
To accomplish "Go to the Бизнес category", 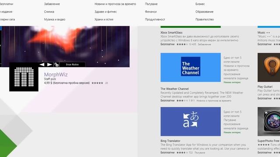I will 200,4.
